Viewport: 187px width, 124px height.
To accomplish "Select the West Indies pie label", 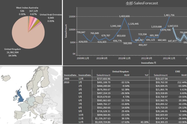I will pos(22,8).
